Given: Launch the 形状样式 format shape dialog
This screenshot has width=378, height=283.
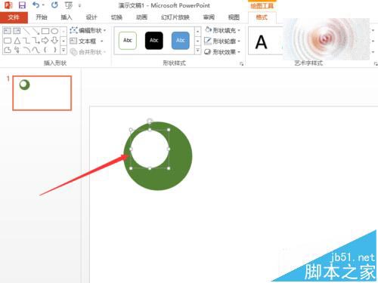Looking at the screenshot, I should pos(241,64).
